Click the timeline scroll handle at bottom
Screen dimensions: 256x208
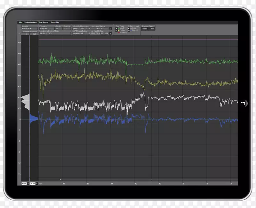tap(60, 179)
